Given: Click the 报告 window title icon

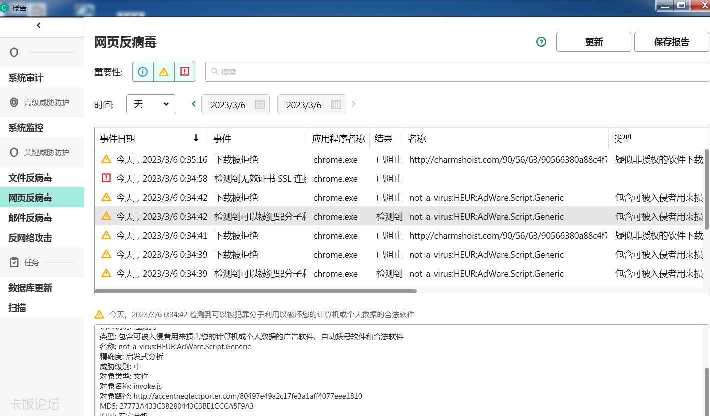Looking at the screenshot, I should coord(5,8).
